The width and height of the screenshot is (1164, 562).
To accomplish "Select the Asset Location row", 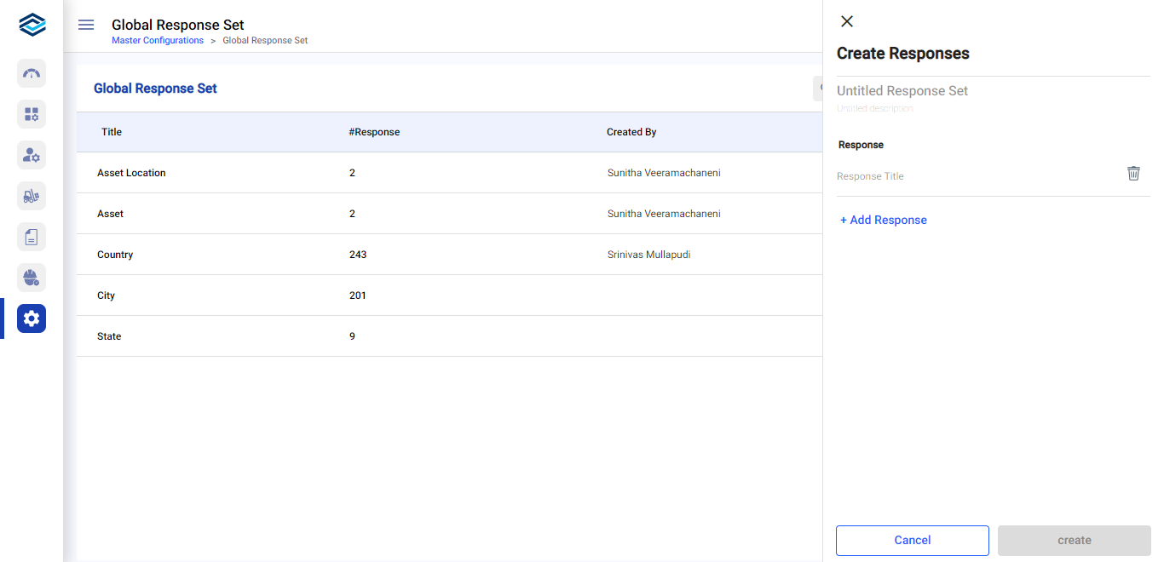I will click(x=131, y=173).
